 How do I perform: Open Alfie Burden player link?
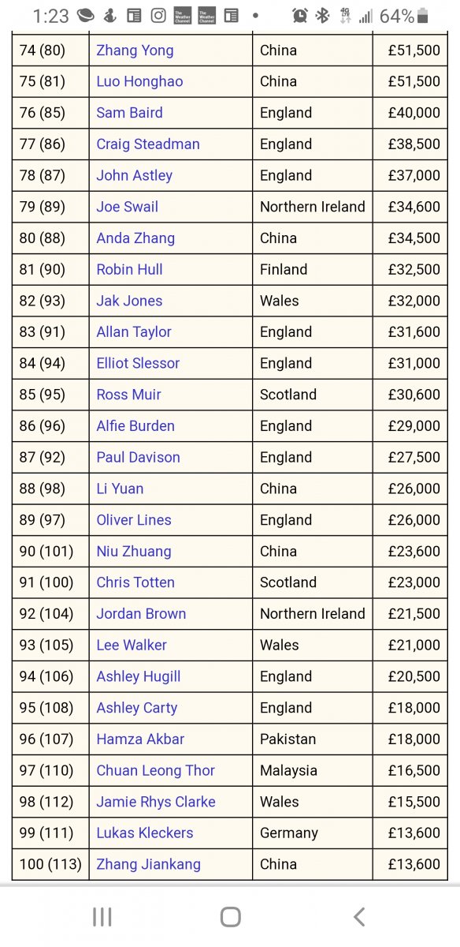point(135,426)
